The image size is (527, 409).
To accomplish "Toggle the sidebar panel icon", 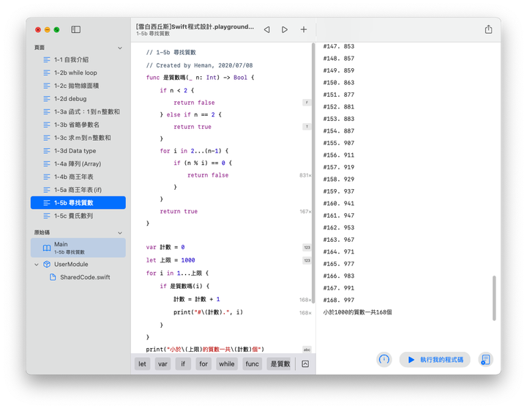I will pos(75,29).
